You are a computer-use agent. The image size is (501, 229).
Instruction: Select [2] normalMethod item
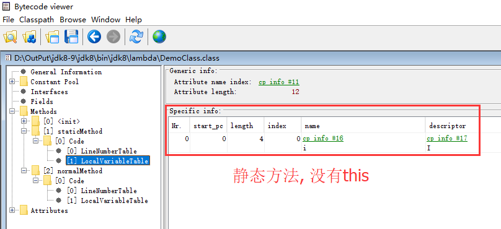coord(73,171)
